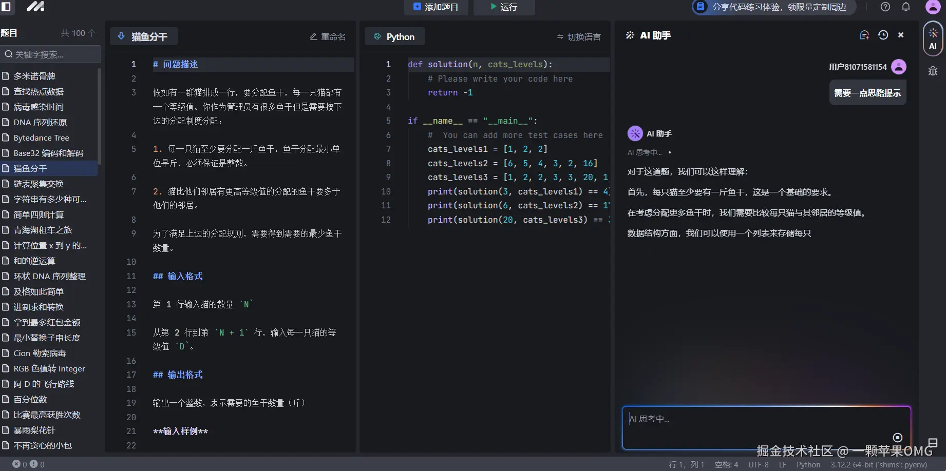
Task: Open keyword search in the problem list
Action: [50, 54]
